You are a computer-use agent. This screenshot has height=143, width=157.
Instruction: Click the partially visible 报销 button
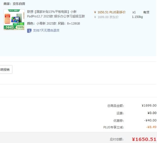pos(6,69)
